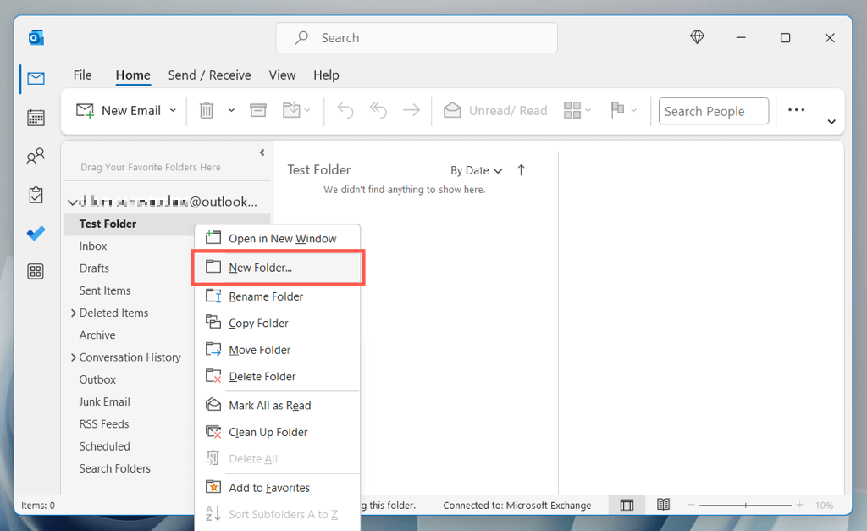867x531 pixels.
Task: Open the Send / Receive tab
Action: click(209, 75)
